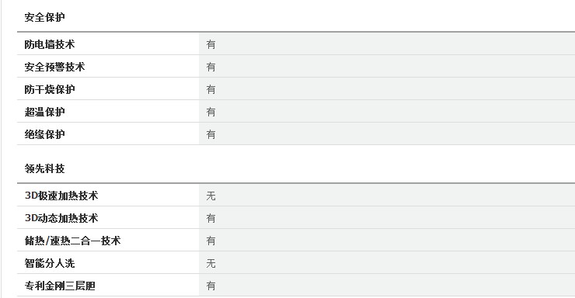Click the 有 value for 3D动态加热技术
The width and height of the screenshot is (575, 298).
[211, 218]
